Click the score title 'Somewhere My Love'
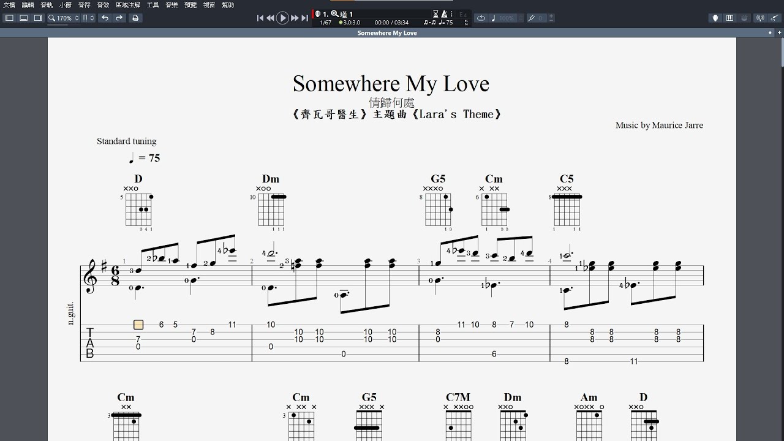Screen dimensions: 784x441 tap(391, 83)
